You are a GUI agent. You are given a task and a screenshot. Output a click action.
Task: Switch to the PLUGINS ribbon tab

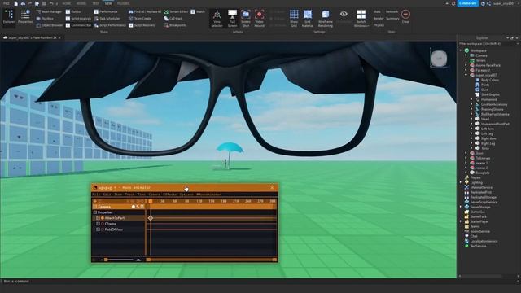coord(123,3)
